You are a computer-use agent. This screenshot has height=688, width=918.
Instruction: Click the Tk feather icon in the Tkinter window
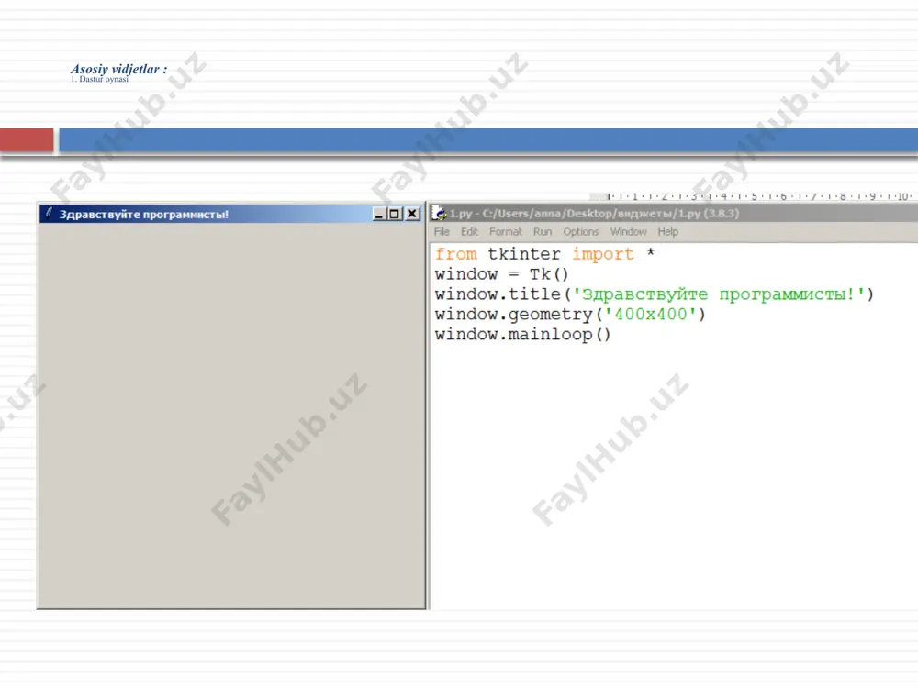coord(50,214)
